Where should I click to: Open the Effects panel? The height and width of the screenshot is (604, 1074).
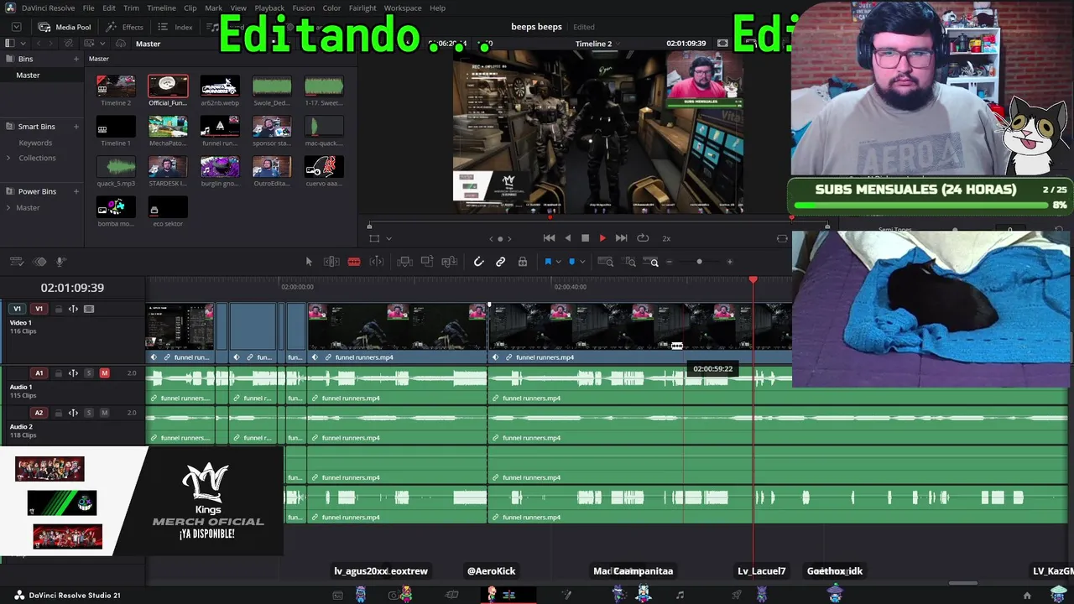point(124,27)
